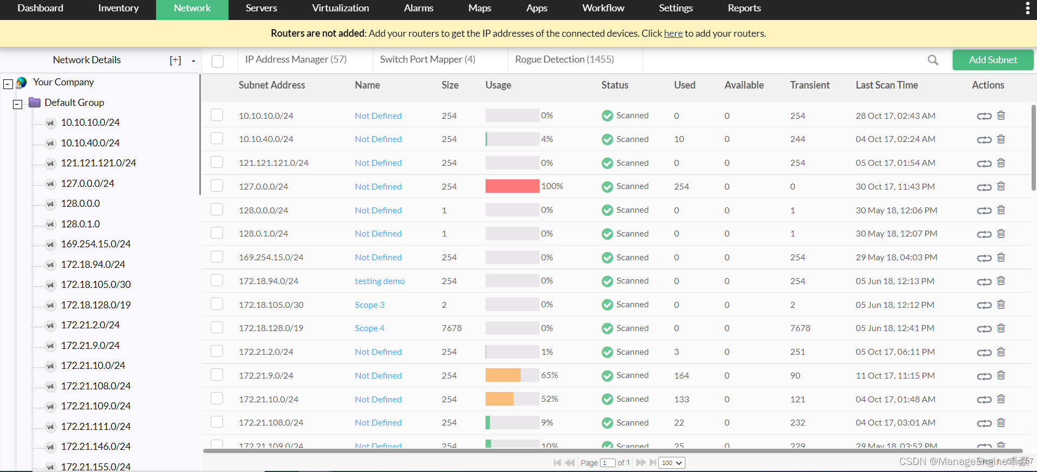Click the horizontal scrollbar under the table
1037x472 pixels.
click(612, 450)
